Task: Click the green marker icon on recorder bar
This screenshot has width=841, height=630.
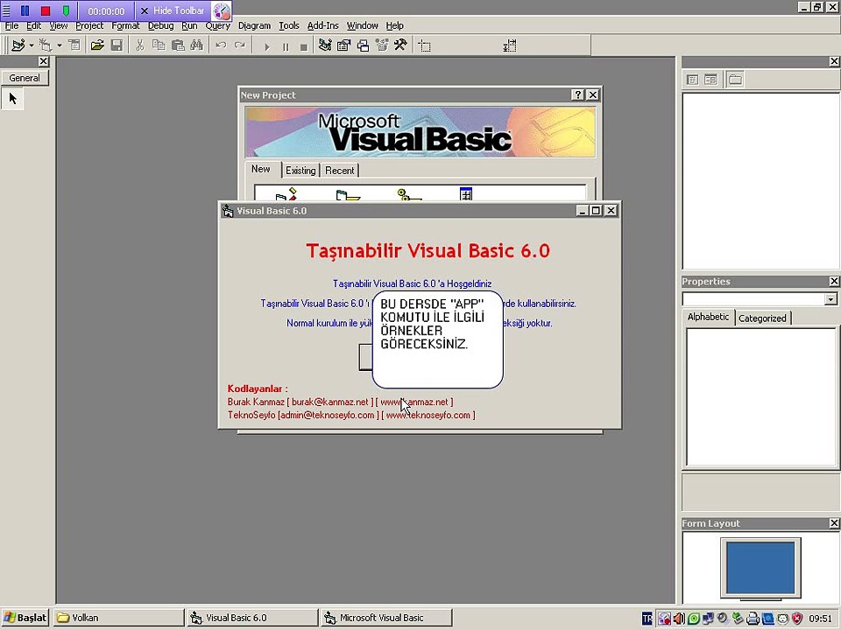Action: pyautogui.click(x=66, y=10)
